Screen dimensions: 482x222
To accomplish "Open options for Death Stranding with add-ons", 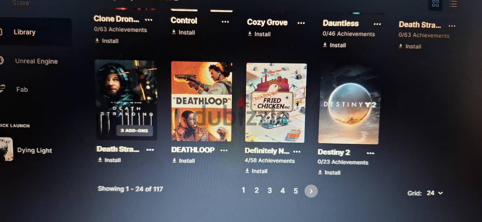I will tap(150, 150).
